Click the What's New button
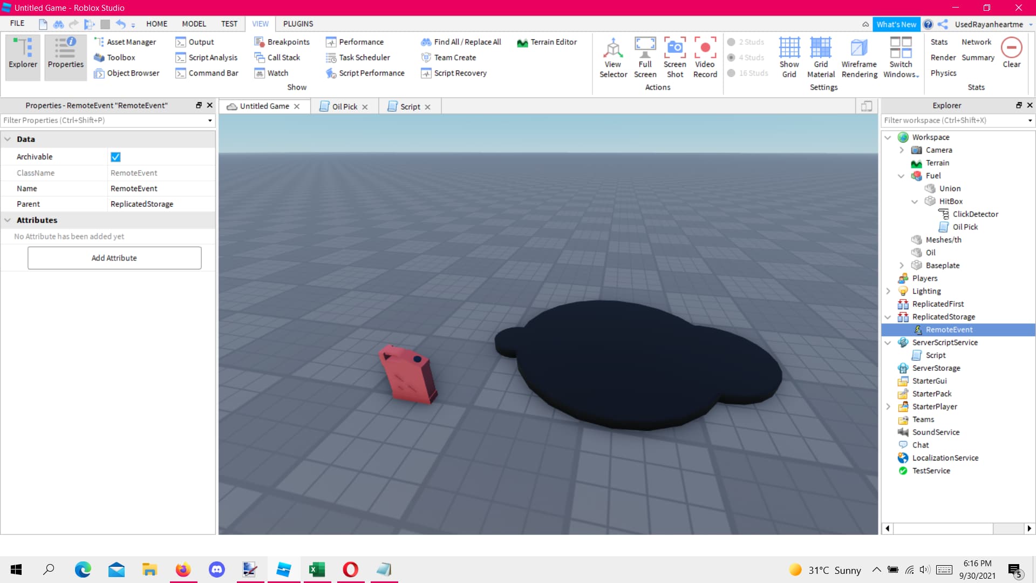The image size is (1036, 583). [896, 24]
